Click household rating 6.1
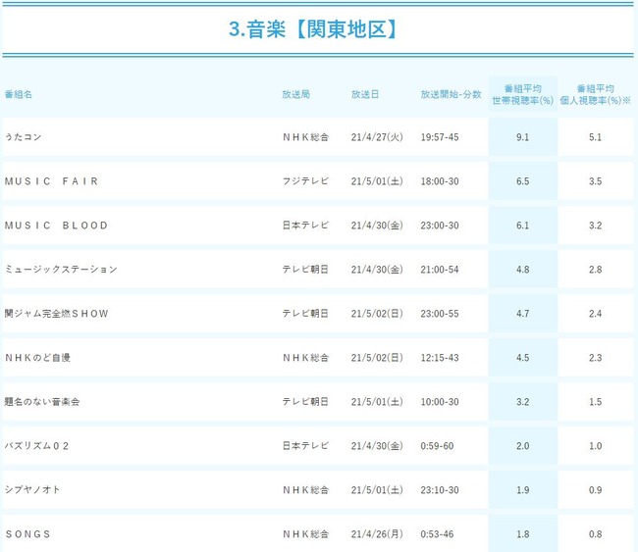The height and width of the screenshot is (552, 638). pos(523,226)
